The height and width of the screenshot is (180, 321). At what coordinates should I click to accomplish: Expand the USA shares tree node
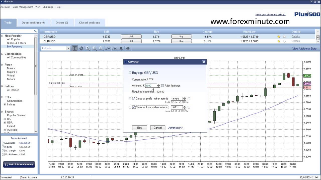coord(5,122)
